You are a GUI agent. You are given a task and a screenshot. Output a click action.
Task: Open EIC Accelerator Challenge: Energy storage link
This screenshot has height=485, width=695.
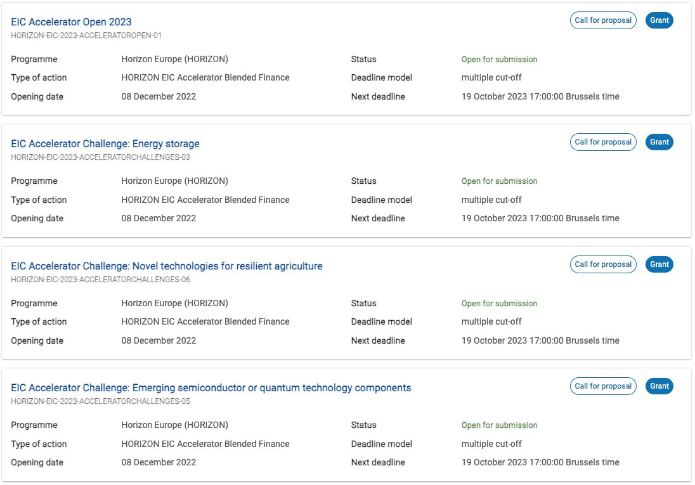[x=105, y=144]
